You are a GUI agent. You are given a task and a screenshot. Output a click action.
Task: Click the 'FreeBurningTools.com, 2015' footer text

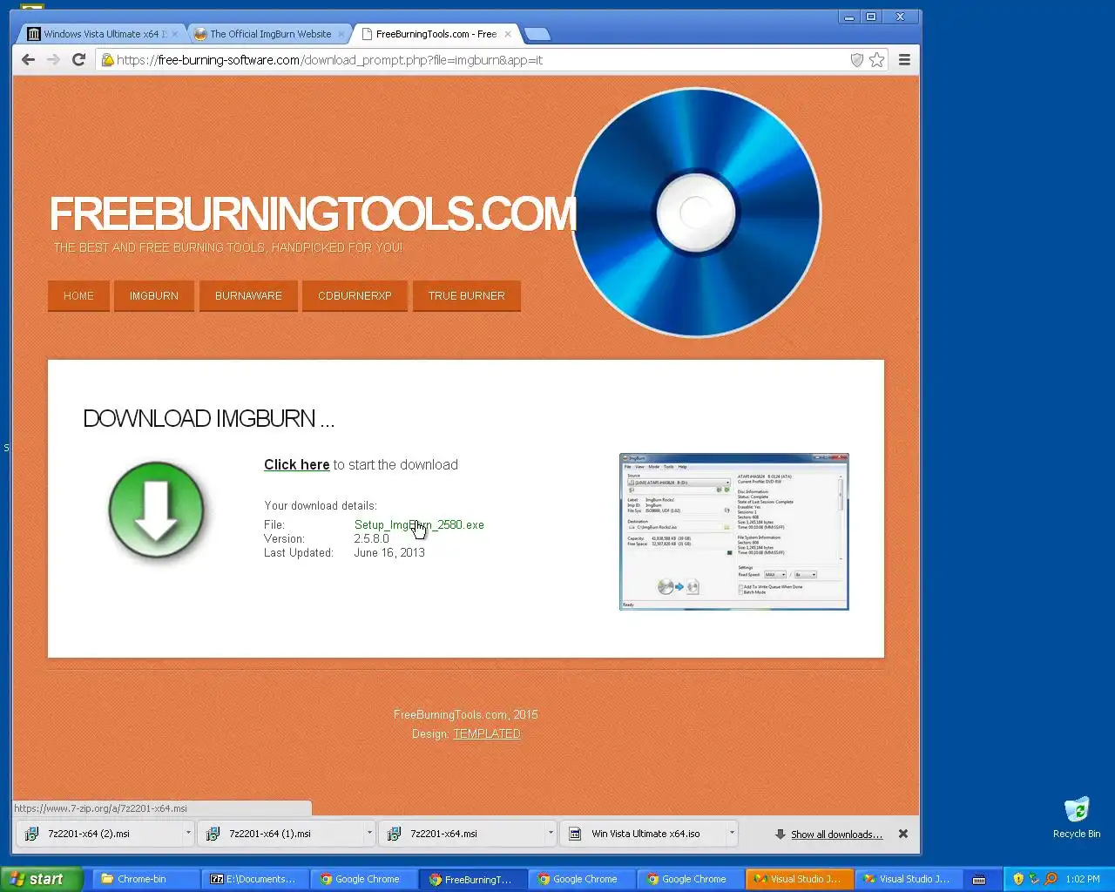pyautogui.click(x=466, y=714)
